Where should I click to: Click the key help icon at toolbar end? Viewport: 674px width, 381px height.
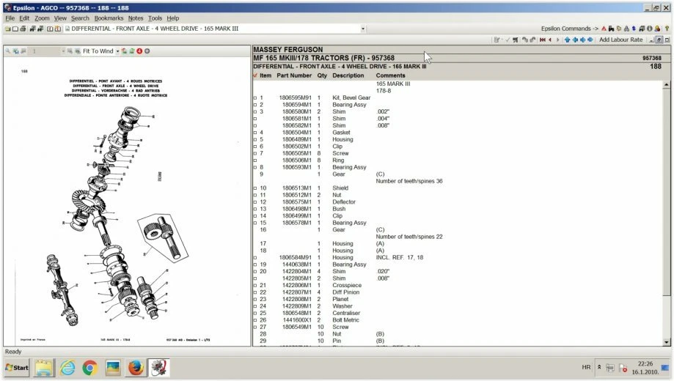[x=667, y=29]
